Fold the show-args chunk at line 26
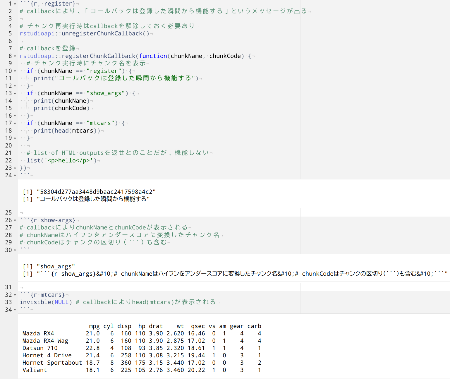450x379 pixels. 15,220
